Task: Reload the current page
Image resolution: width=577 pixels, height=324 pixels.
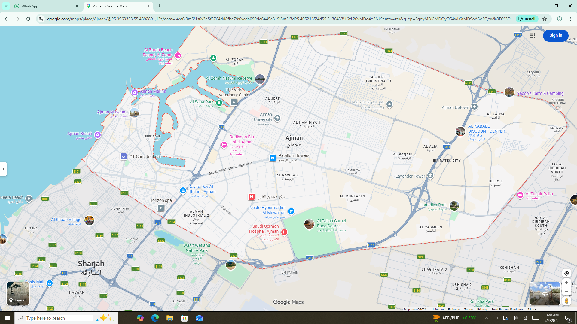Action: (x=28, y=19)
